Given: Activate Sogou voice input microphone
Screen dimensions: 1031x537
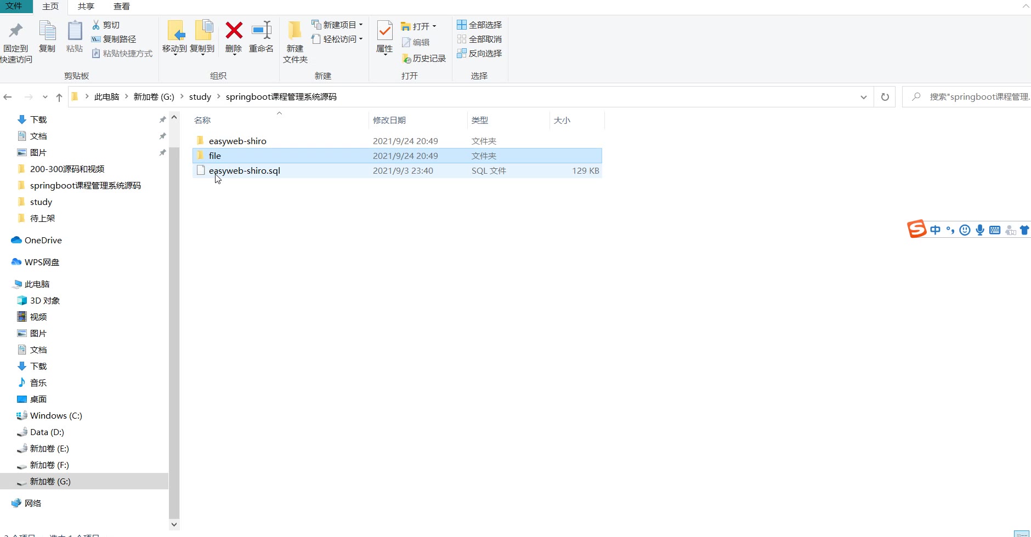Looking at the screenshot, I should tap(980, 230).
